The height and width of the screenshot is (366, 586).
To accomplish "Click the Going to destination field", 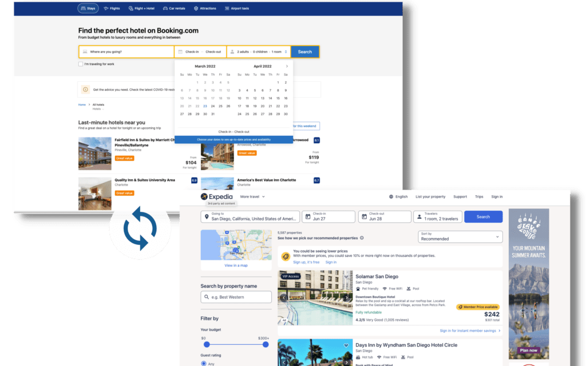I will pyautogui.click(x=251, y=216).
